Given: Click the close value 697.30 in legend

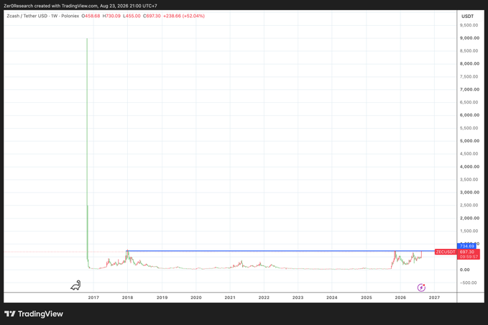Looking at the screenshot, I should (x=153, y=16).
